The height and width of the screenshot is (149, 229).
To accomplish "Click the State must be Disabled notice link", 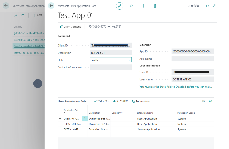I will [176, 87].
